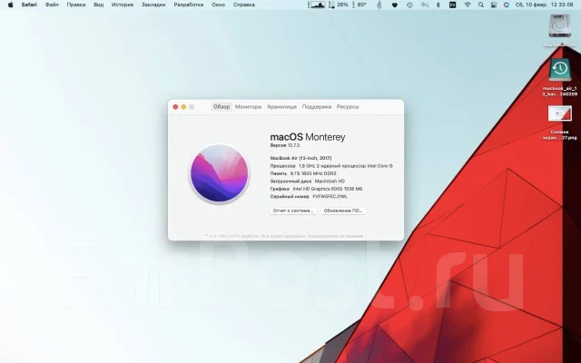Switch to the Обзор tab
Screen dimensions: 581x363
click(x=222, y=107)
